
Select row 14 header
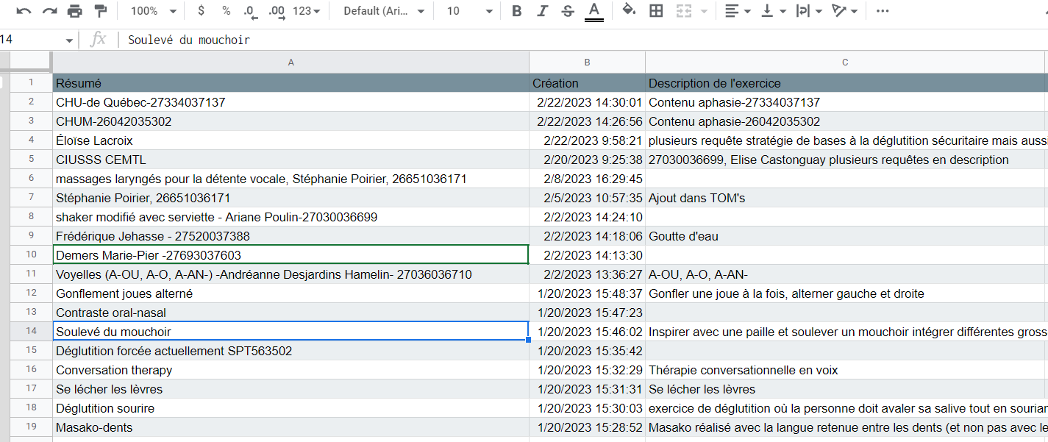31,332
